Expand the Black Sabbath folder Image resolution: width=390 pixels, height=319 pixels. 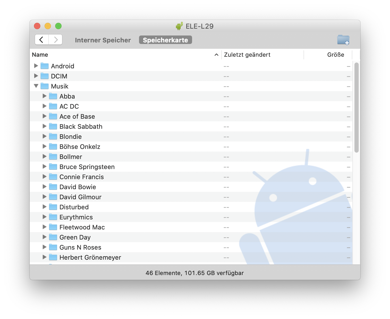point(45,126)
